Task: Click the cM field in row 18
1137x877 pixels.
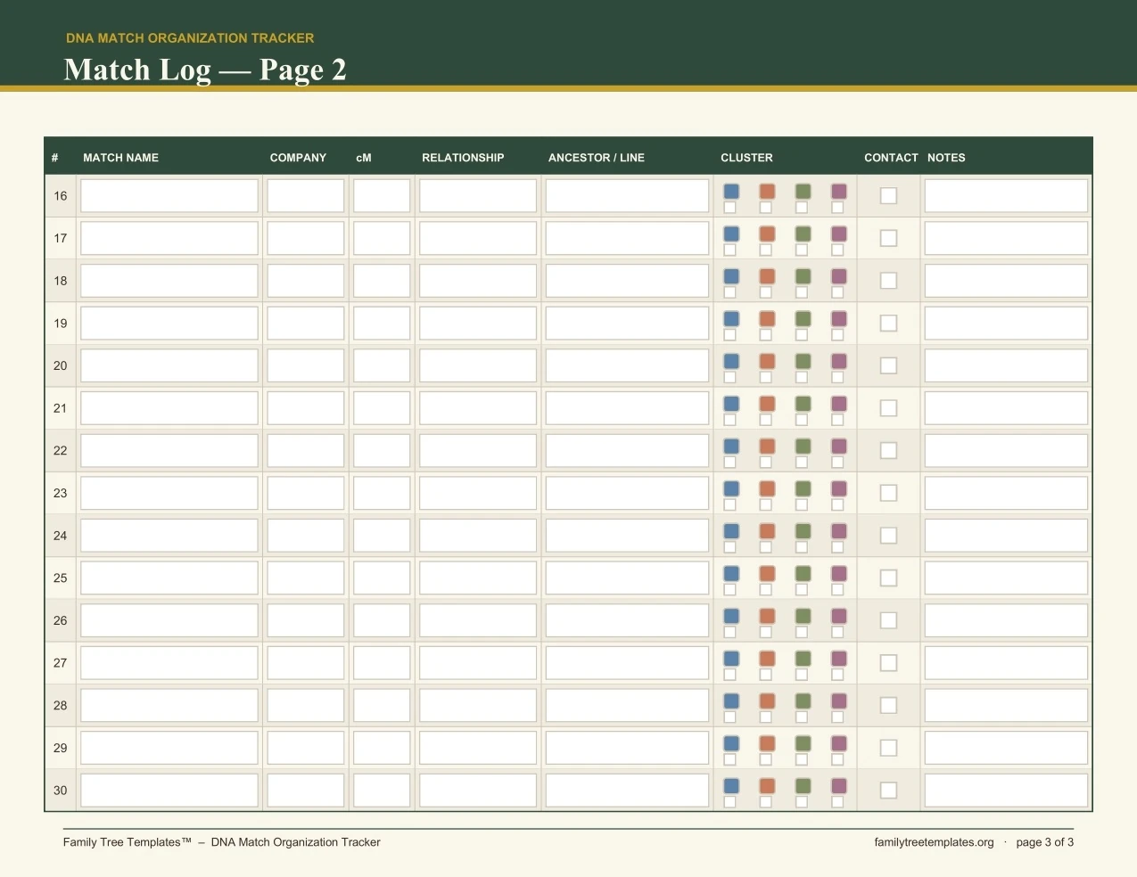Action: coord(382,281)
